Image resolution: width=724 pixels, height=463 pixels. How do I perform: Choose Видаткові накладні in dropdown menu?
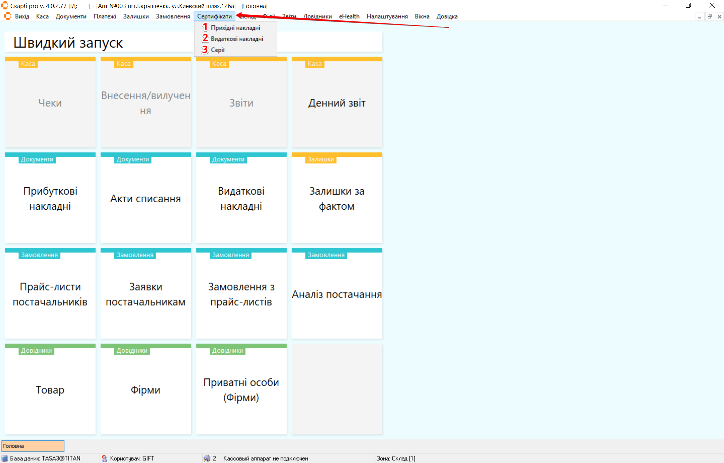[237, 39]
